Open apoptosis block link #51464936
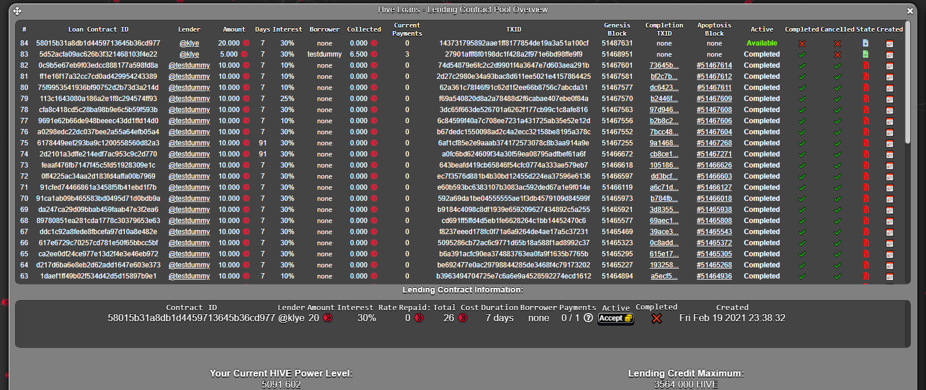The width and height of the screenshot is (926, 390). (714, 276)
